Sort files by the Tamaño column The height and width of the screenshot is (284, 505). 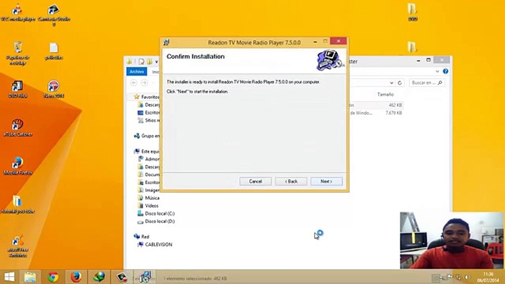[385, 95]
